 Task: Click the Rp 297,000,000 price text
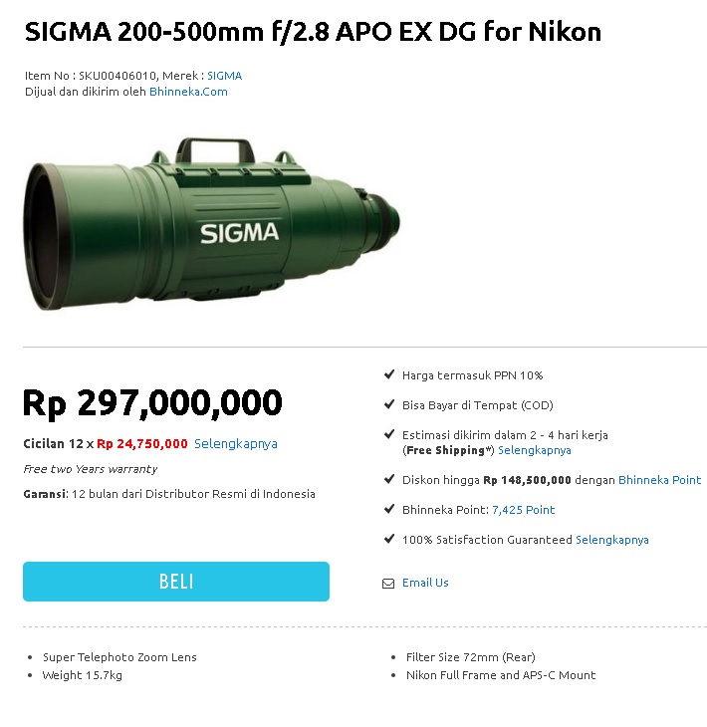point(152,403)
